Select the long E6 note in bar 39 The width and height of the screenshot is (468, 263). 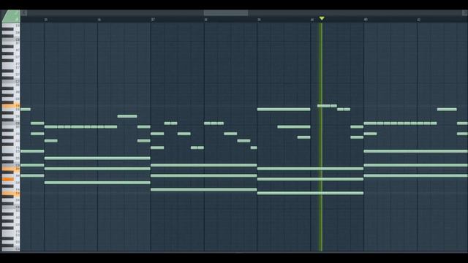[284, 110]
